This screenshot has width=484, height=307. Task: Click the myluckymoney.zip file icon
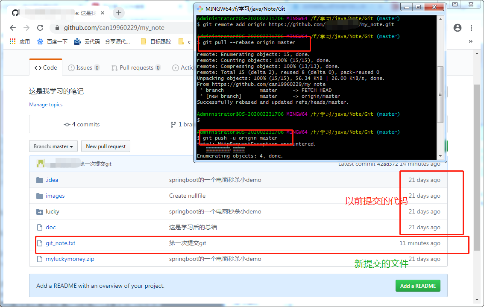click(x=39, y=259)
